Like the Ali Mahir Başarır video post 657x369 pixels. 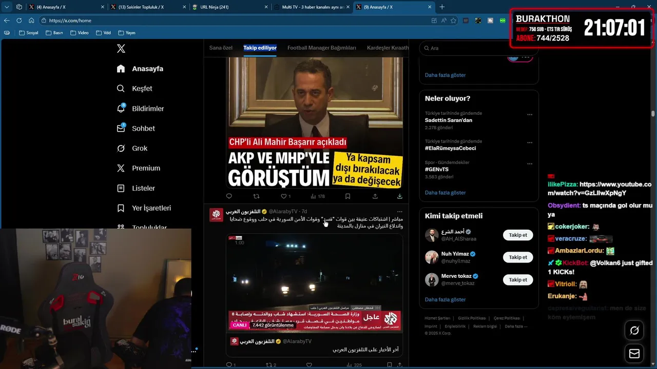[286, 196]
